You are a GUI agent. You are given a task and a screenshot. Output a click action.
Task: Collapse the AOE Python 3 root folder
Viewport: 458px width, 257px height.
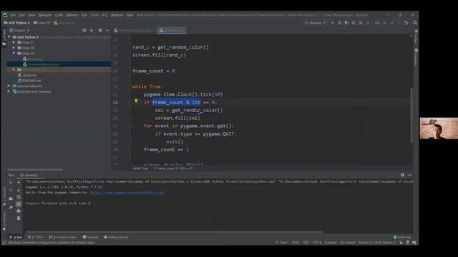pos(9,37)
